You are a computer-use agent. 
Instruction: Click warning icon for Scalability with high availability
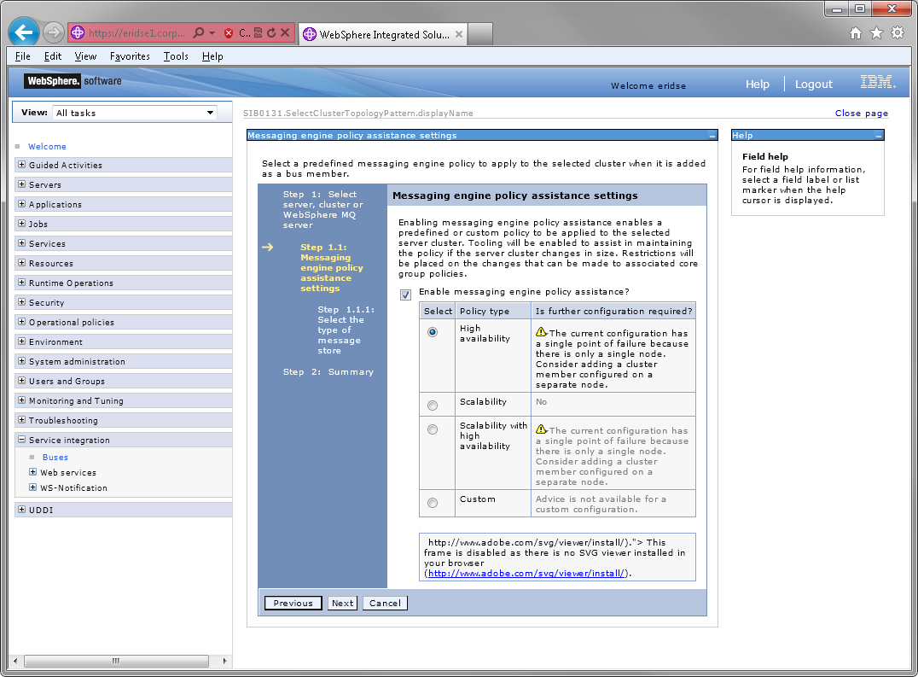[x=541, y=429]
